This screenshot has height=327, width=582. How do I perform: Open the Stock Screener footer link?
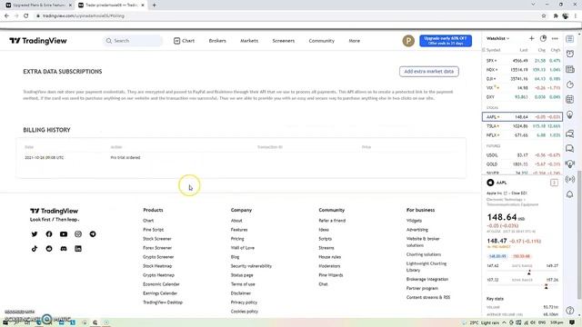click(157, 239)
